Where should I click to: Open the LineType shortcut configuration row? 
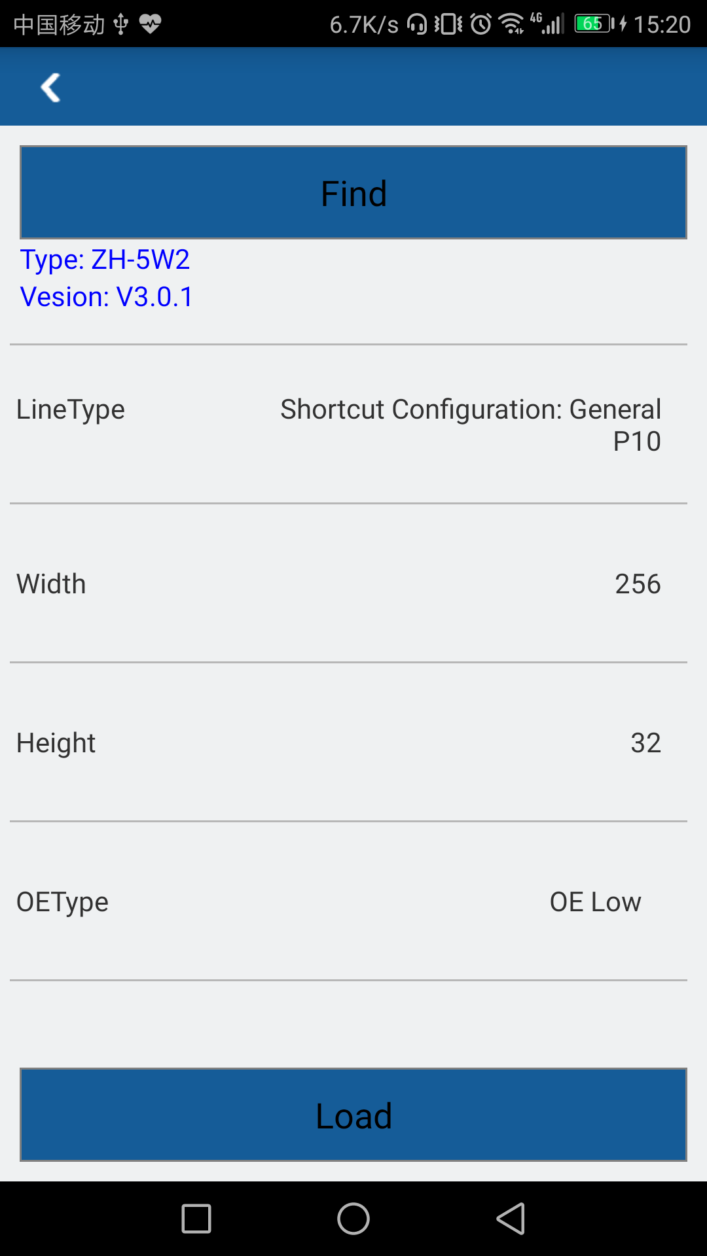point(348,425)
